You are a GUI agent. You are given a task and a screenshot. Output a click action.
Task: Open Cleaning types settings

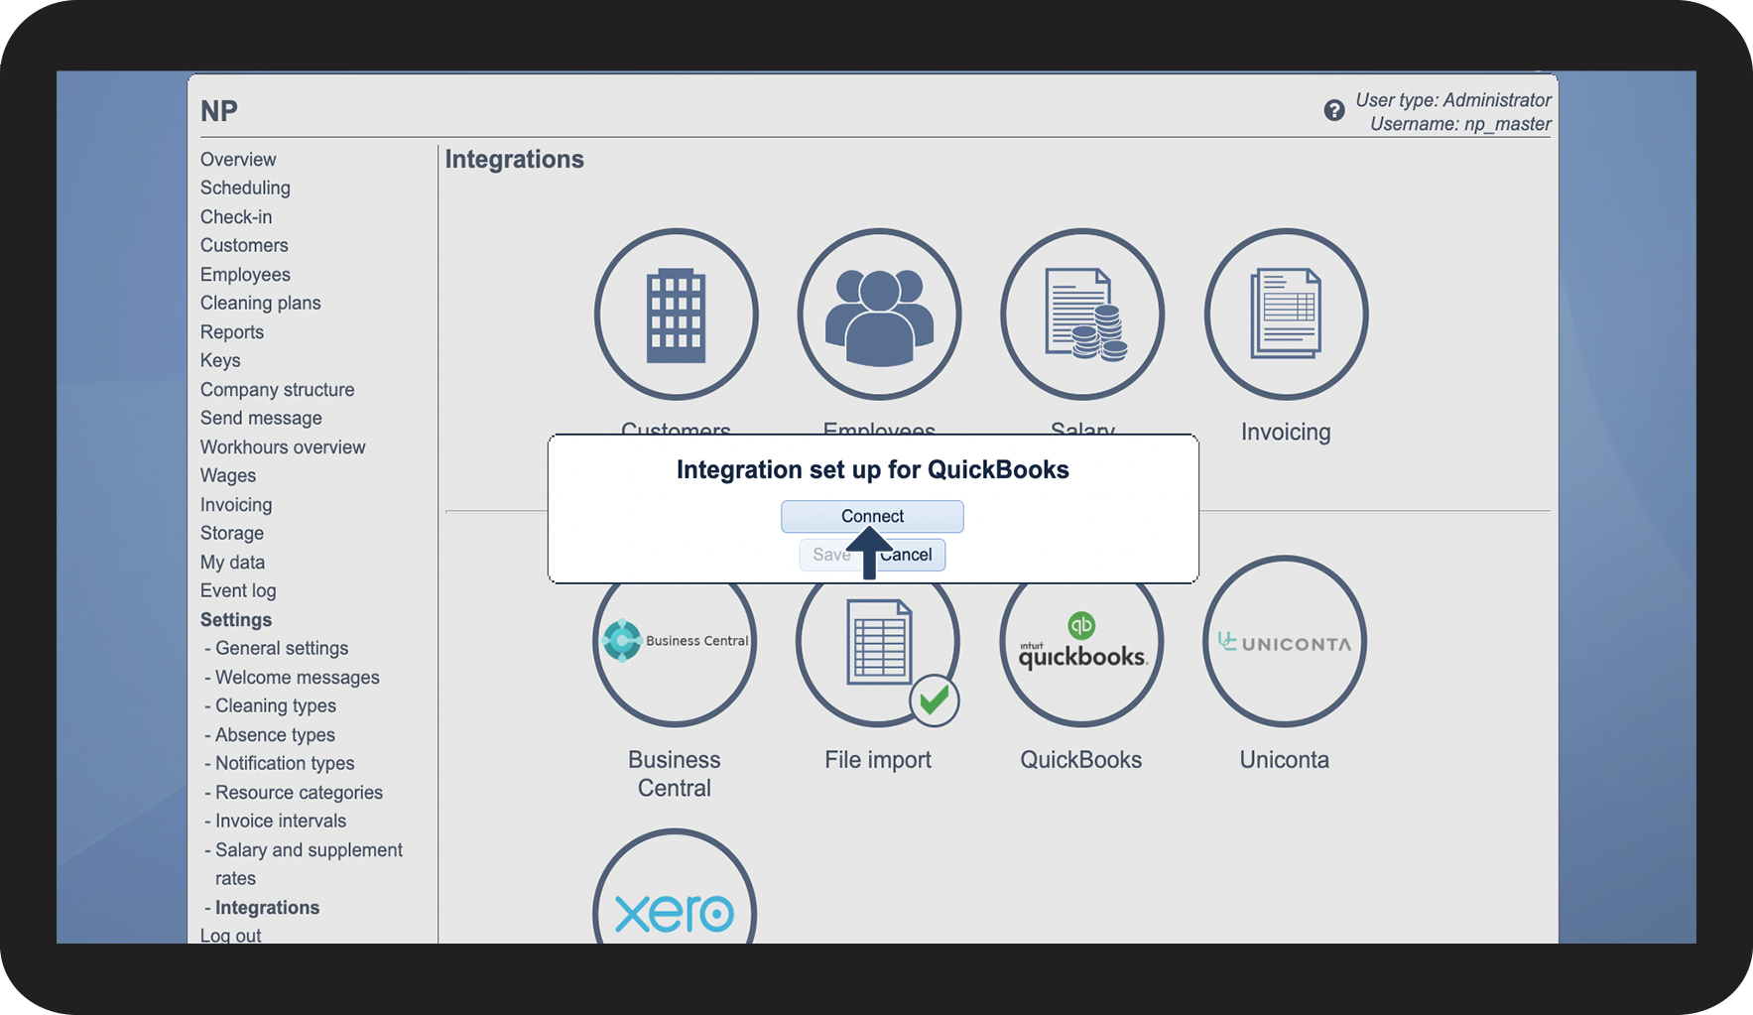276,706
